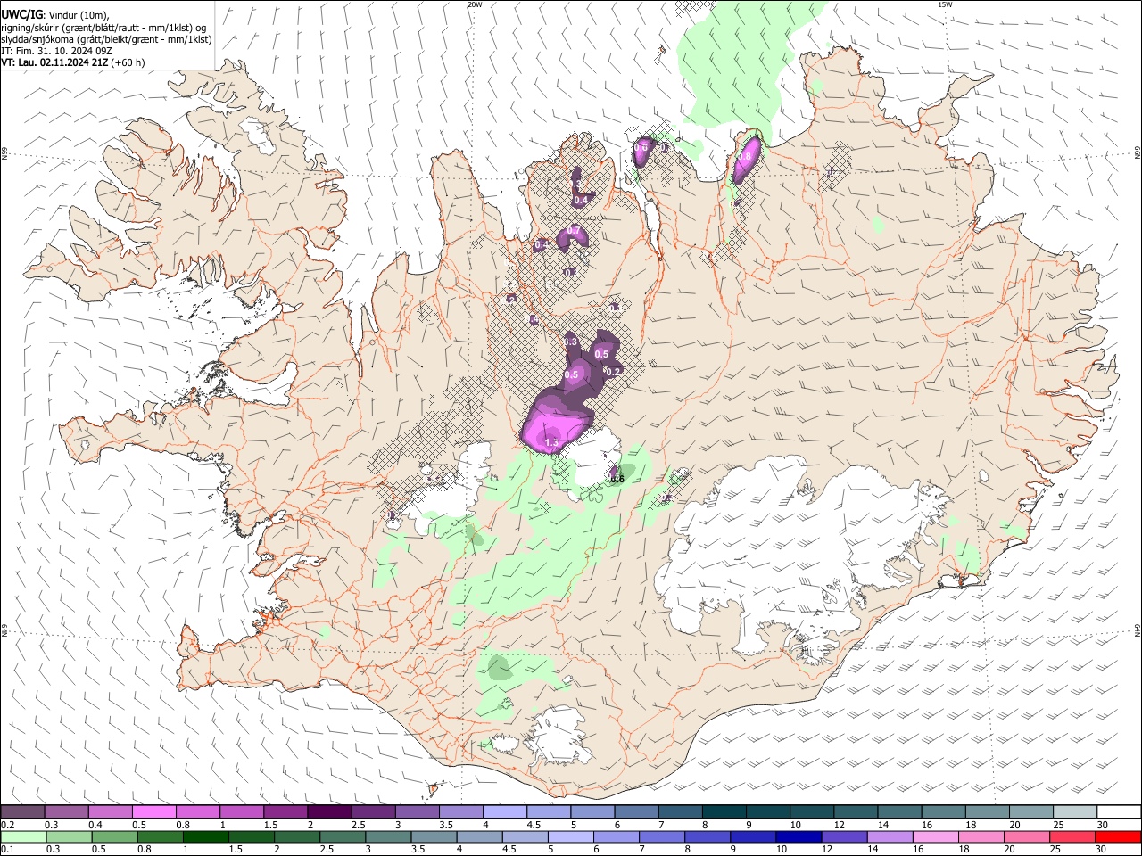The image size is (1142, 856).
Task: Click the '0.8' precipitation value on the map
Action: [745, 157]
